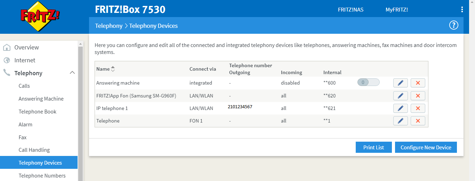
Task: Edit FRITZ!App Fon device entry
Action: click(x=400, y=96)
